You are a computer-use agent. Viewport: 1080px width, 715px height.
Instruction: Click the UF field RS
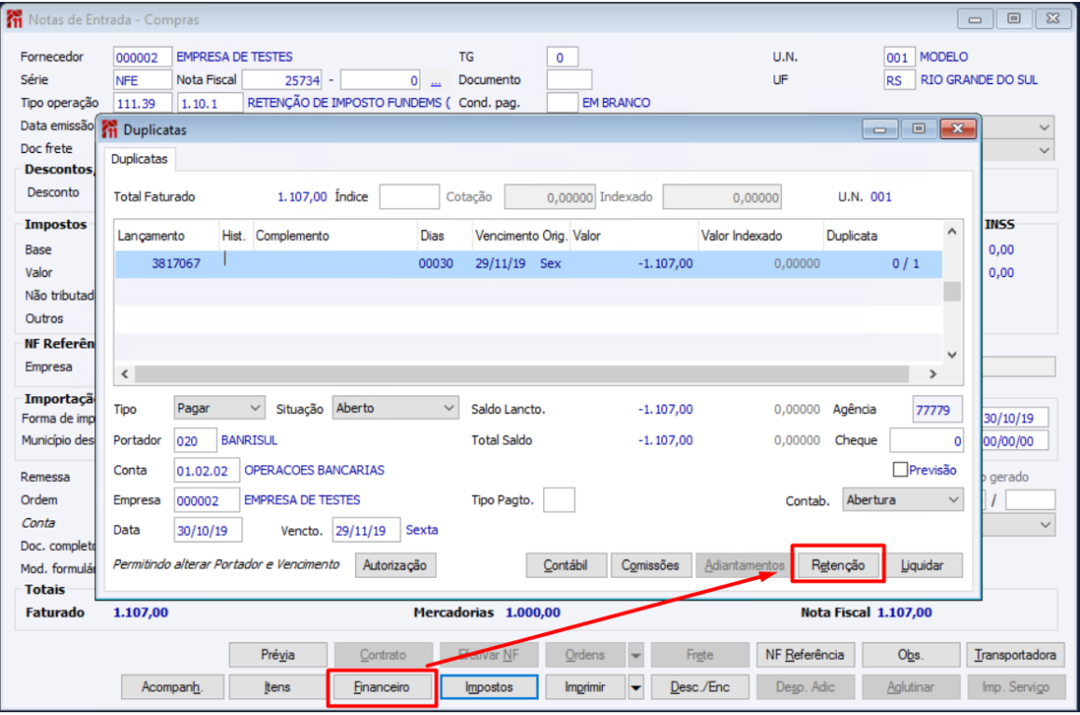899,80
